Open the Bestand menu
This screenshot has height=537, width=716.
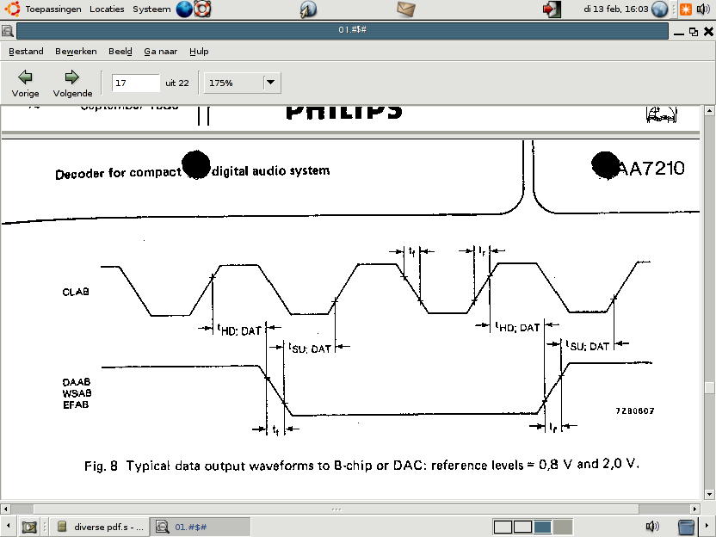[x=26, y=51]
